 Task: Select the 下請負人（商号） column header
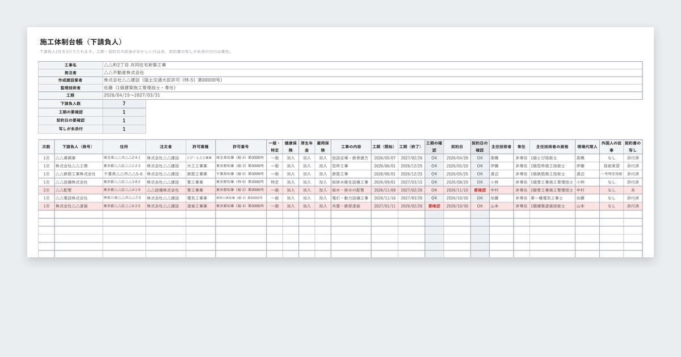tap(78, 147)
